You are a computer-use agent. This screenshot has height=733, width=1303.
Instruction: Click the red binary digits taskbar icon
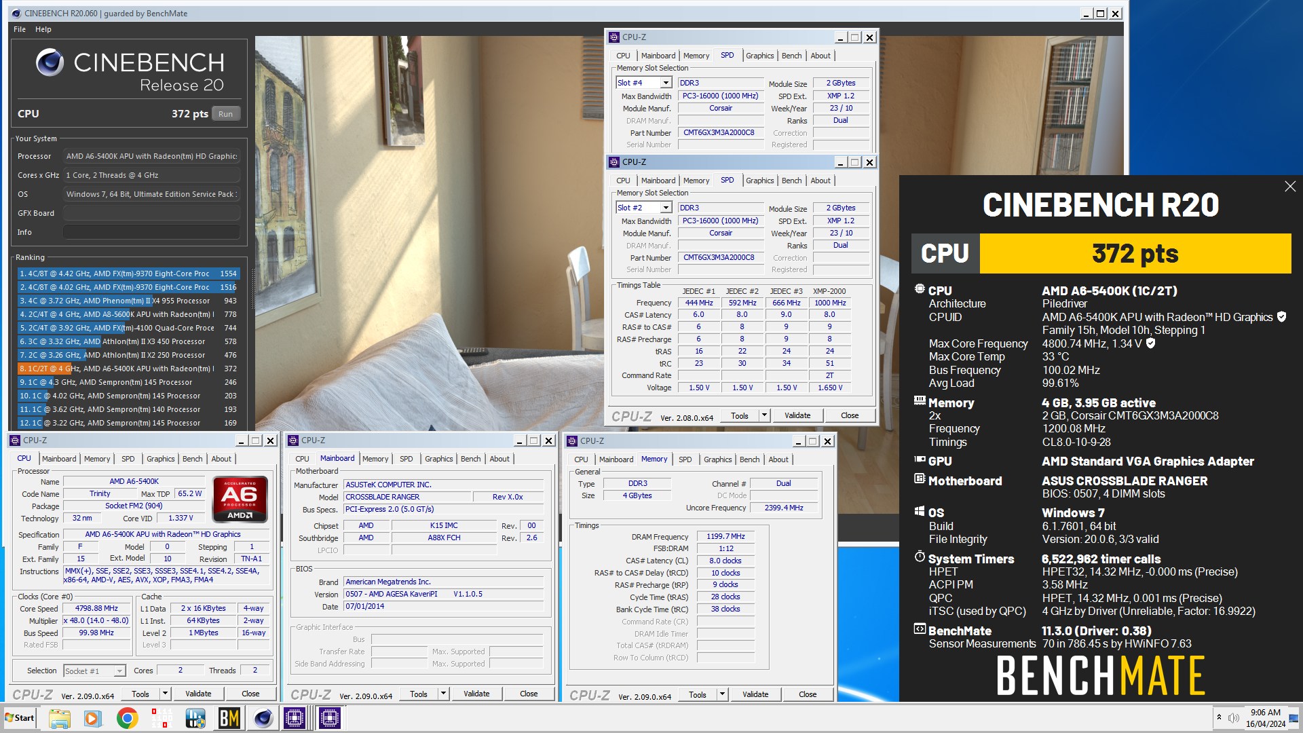tap(162, 718)
